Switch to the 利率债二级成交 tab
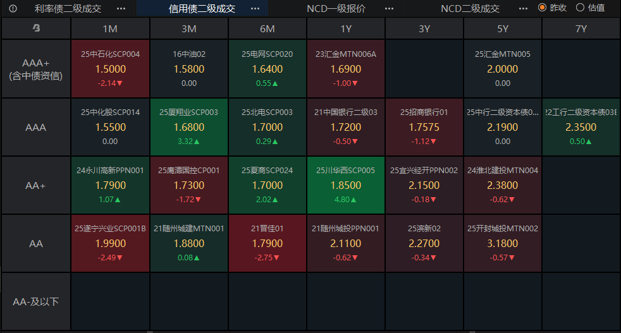The height and width of the screenshot is (333, 621). [x=68, y=8]
